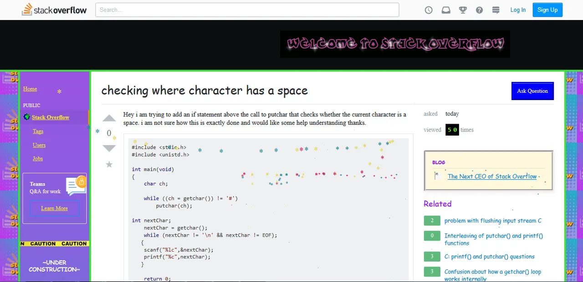
Task: Click score badge 2 for flushing question
Action: [432, 221]
